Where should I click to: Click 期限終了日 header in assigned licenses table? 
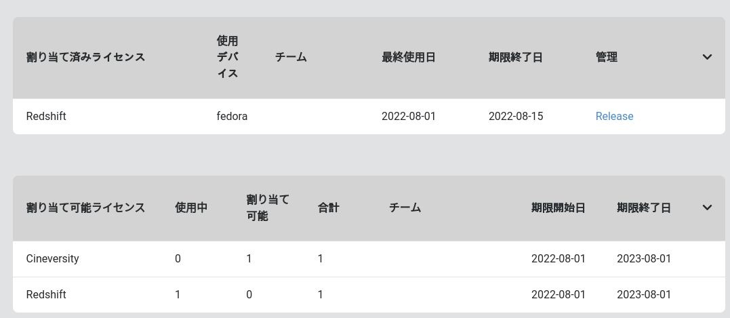[516, 58]
